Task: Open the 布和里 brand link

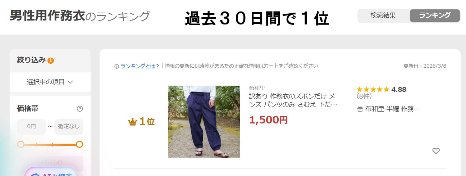Action: click(x=257, y=88)
